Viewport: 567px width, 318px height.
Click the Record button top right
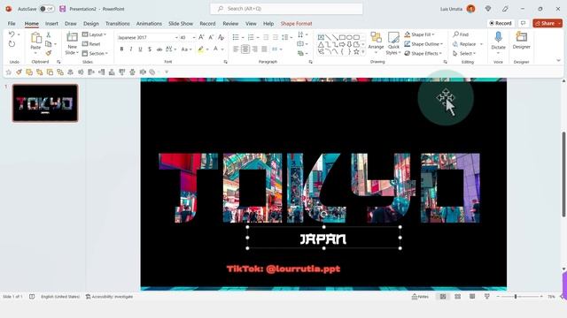coord(501,23)
